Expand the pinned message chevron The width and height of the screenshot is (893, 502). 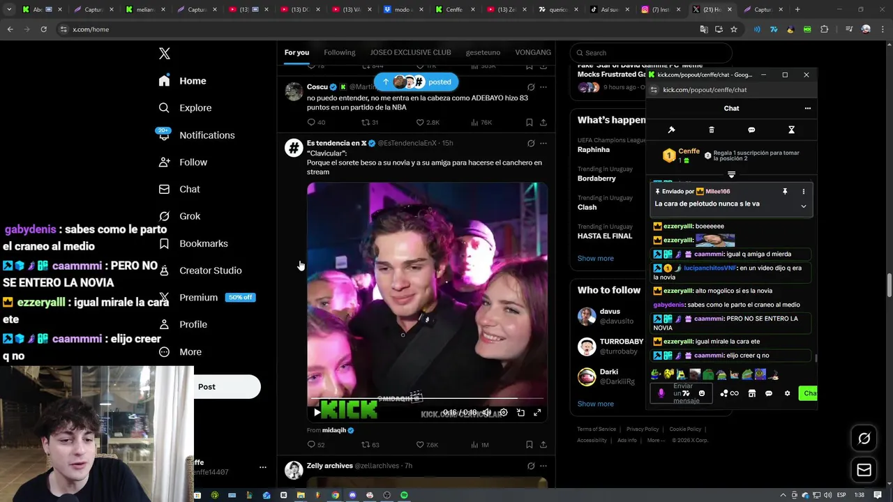803,206
